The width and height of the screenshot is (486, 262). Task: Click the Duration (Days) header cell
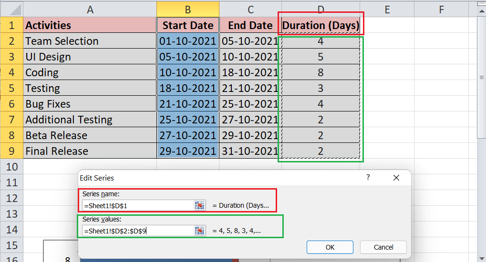tap(321, 25)
